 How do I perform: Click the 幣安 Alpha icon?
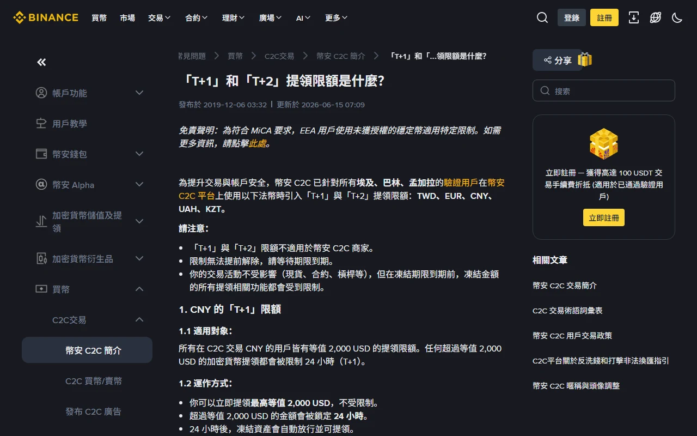41,184
